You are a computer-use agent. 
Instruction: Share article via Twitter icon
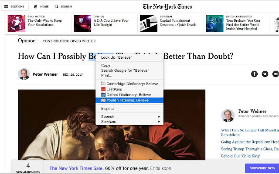point(265,74)
